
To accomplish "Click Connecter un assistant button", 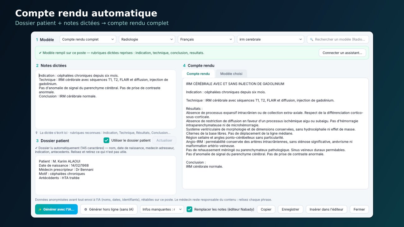I will pos(342,53).
